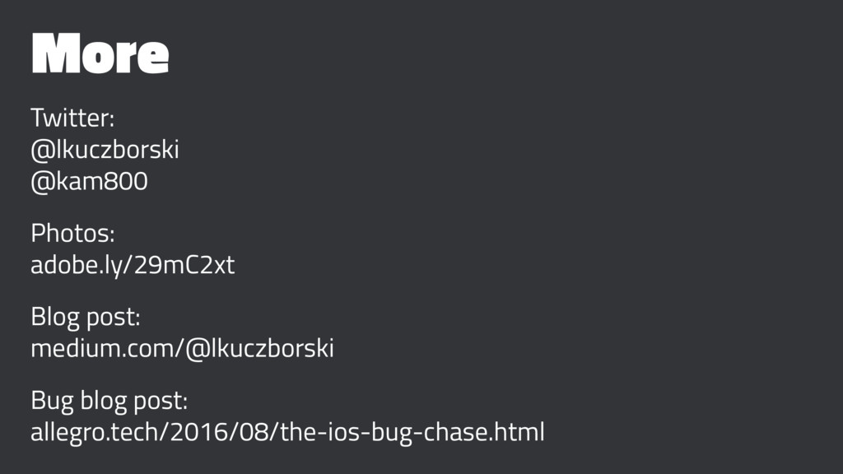
Task: Click "the-ios-bug-chase.html" portion of the URL
Action: [x=412, y=432]
